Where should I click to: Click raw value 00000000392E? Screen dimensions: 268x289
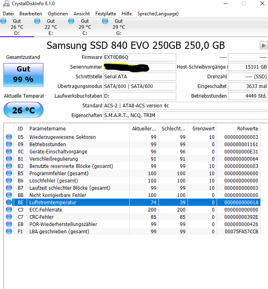[x=241, y=217]
